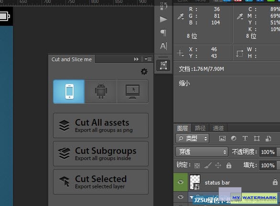Click the 不透明度 opacity value field
The height and width of the screenshot is (206, 280).
[x=268, y=152]
